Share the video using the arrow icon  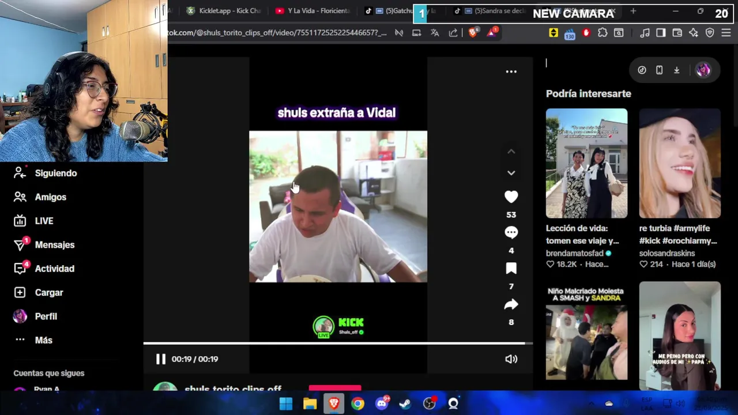(511, 304)
